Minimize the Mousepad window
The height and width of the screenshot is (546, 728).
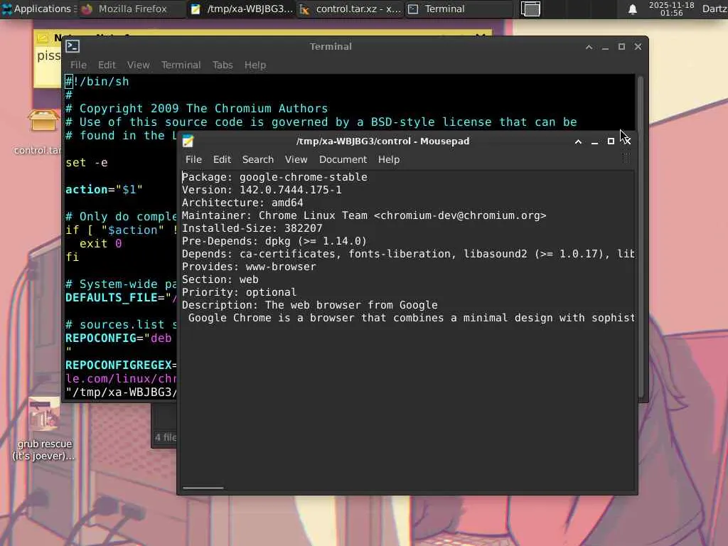pyautogui.click(x=594, y=141)
